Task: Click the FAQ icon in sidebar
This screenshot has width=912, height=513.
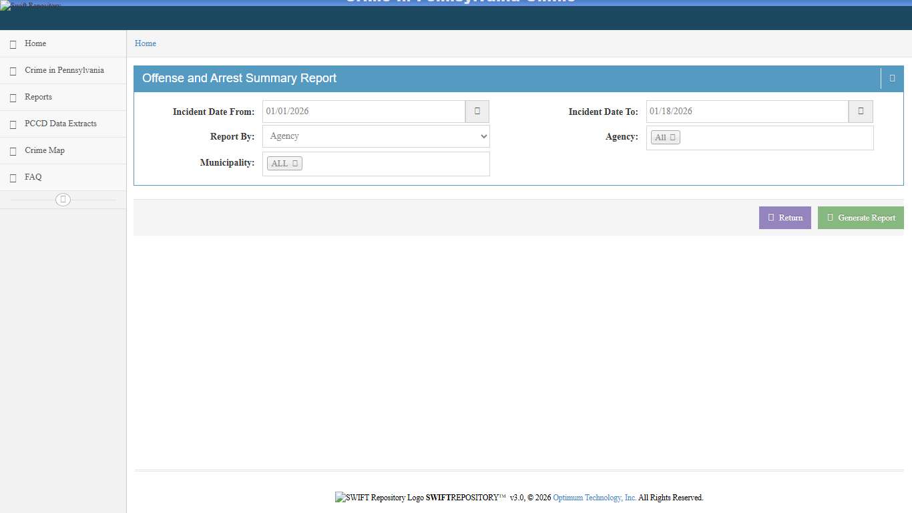Action: [13, 178]
